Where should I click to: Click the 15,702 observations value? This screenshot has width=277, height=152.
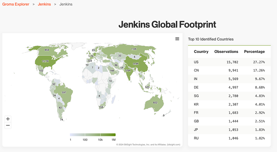click(x=232, y=62)
